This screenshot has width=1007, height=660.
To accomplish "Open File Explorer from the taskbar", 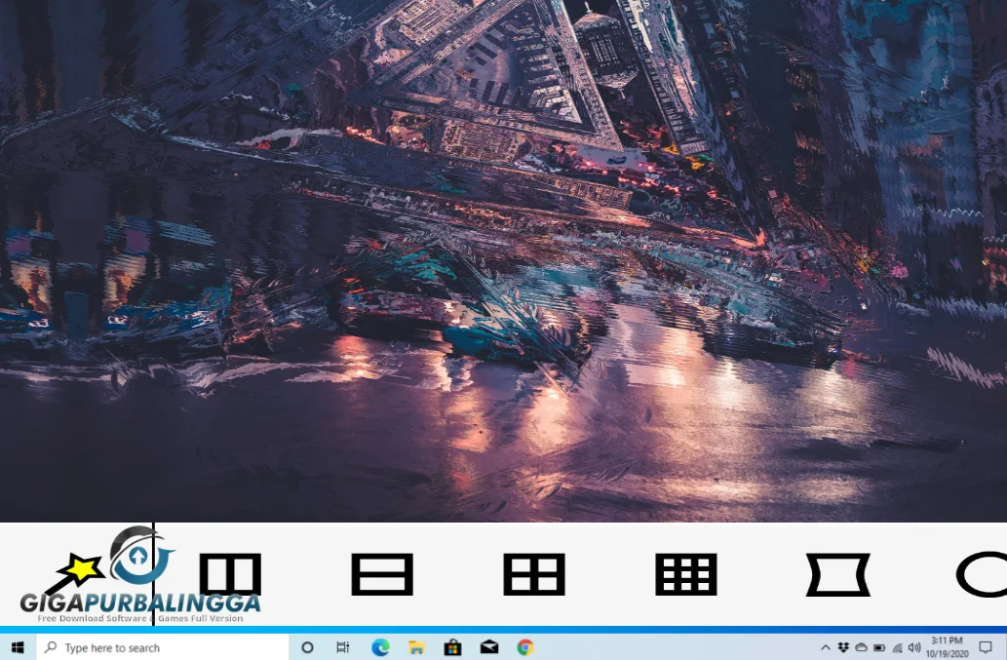I will pos(415,646).
